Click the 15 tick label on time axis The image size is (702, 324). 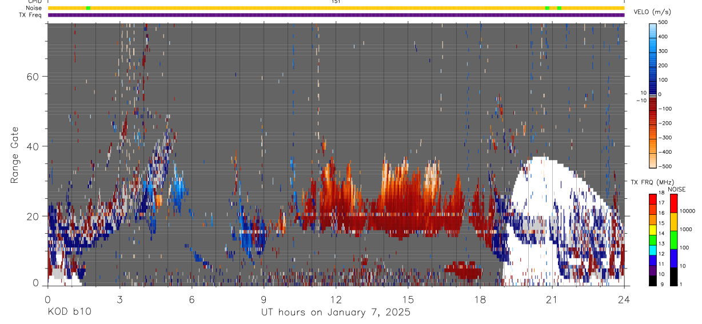[408, 299]
